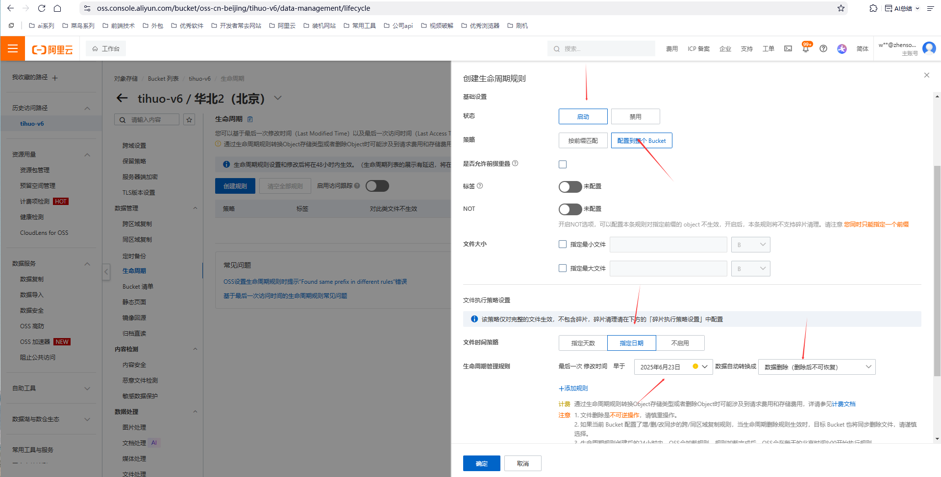Open the notifications bell
This screenshot has height=477, width=941.
click(806, 48)
